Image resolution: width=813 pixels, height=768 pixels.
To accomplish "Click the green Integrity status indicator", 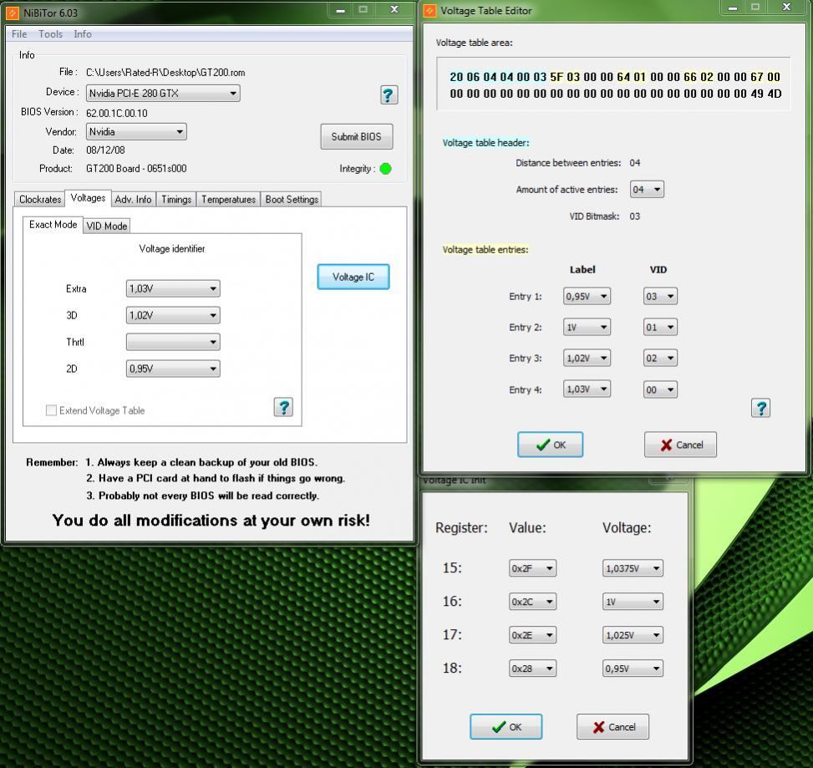I will tap(385, 169).
